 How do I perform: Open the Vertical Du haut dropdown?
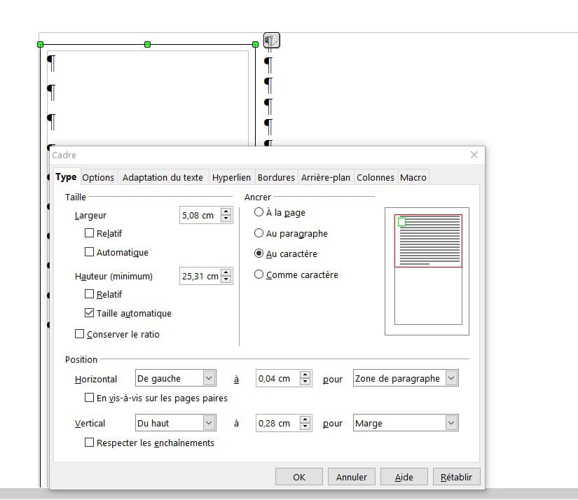pos(175,423)
